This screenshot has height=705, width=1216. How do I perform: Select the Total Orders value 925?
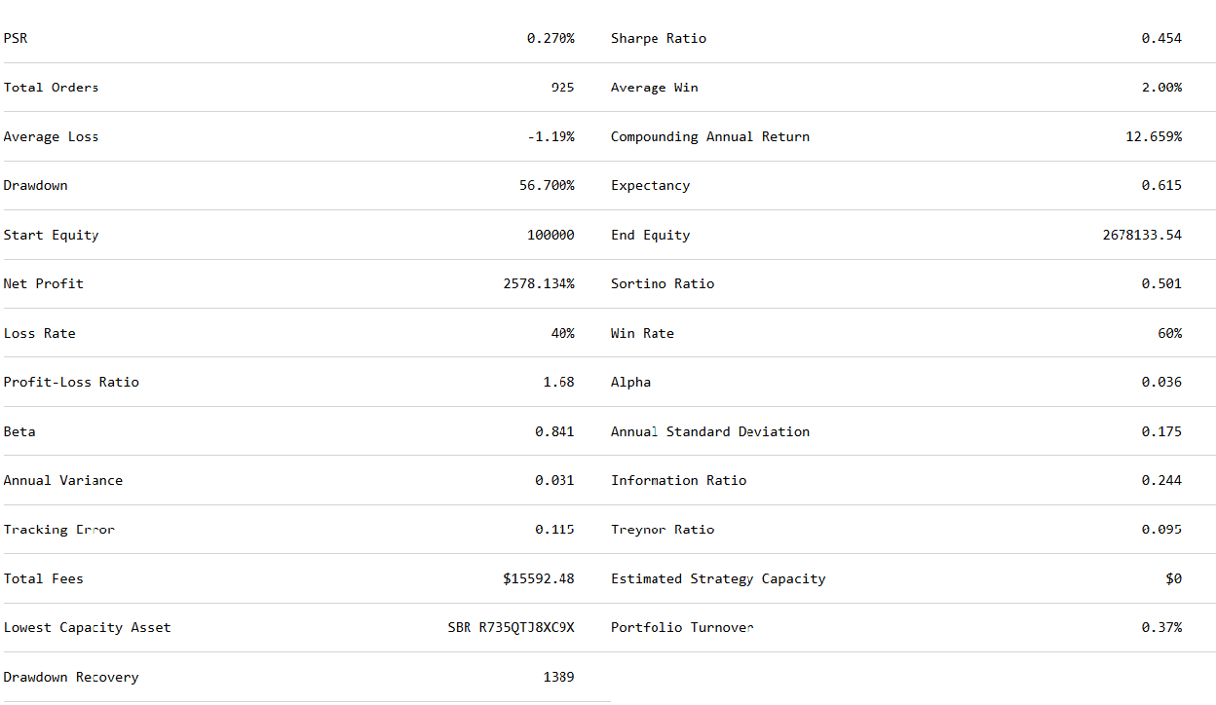(562, 88)
